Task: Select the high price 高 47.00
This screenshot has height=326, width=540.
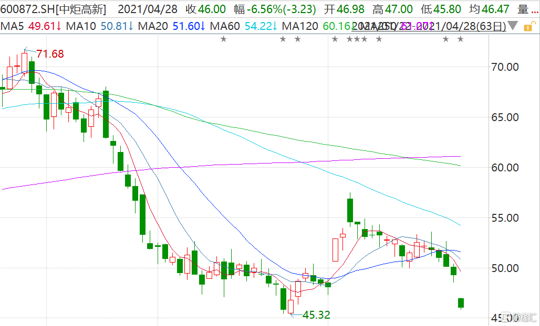Action: tap(392, 9)
